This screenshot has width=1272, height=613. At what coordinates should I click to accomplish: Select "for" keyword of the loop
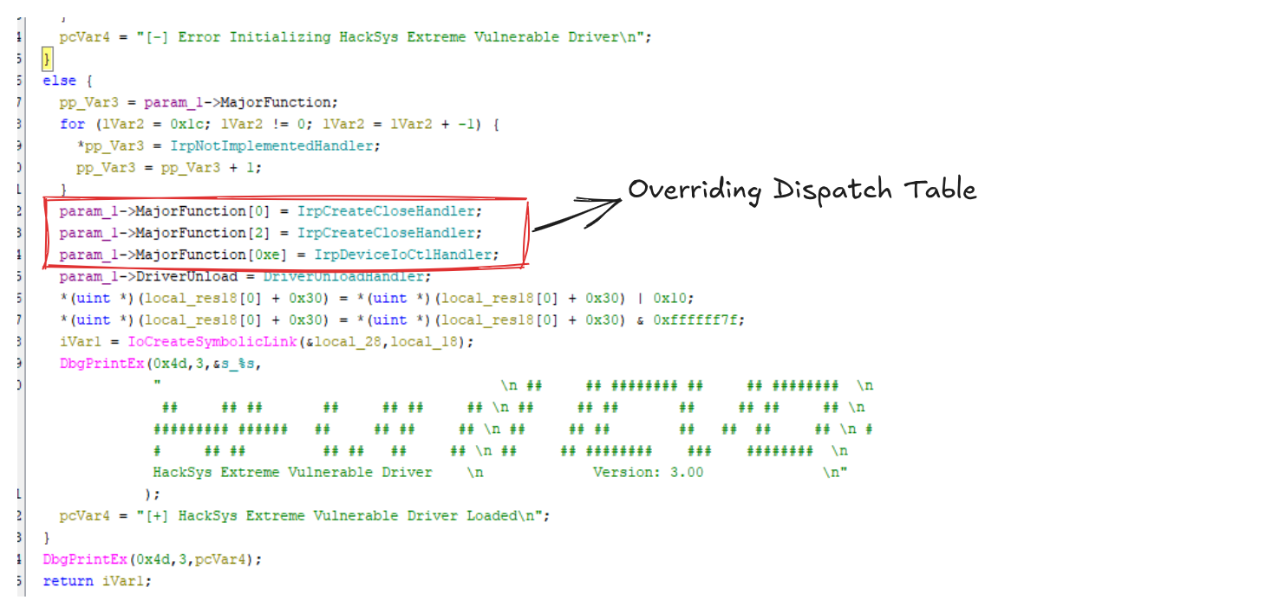point(72,124)
